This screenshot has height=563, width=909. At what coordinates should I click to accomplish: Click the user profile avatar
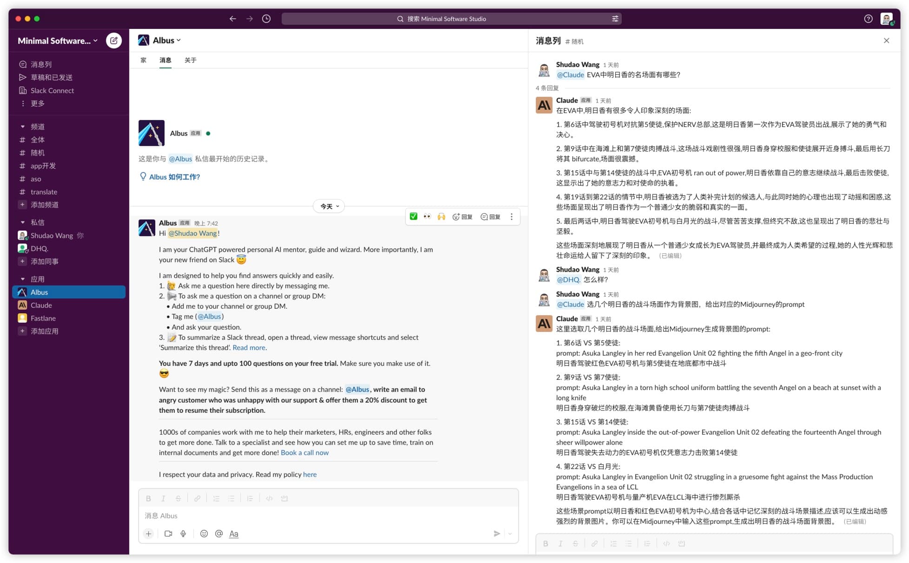(887, 19)
